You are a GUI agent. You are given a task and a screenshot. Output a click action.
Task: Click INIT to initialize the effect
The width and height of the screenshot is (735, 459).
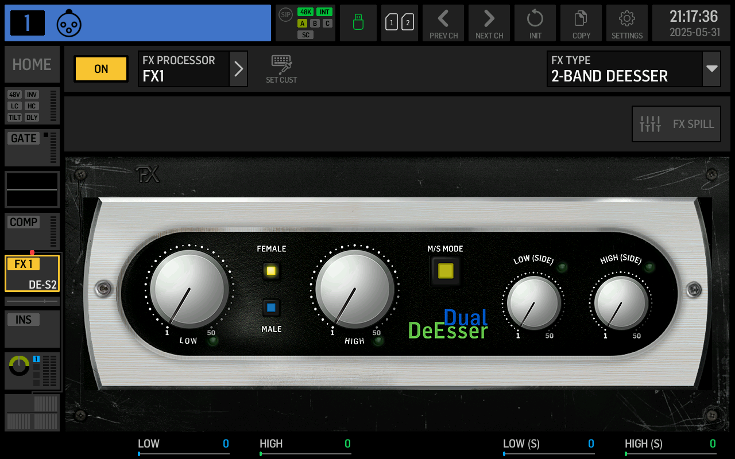[x=535, y=23]
